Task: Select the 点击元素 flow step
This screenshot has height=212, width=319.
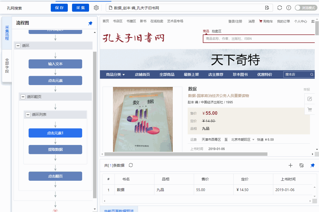Action: tap(55, 81)
